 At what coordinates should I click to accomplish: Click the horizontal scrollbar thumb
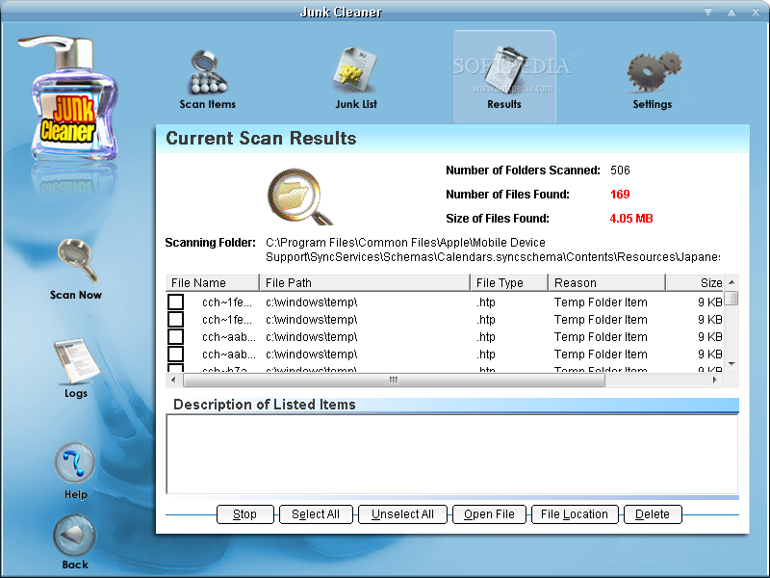pyautogui.click(x=394, y=380)
